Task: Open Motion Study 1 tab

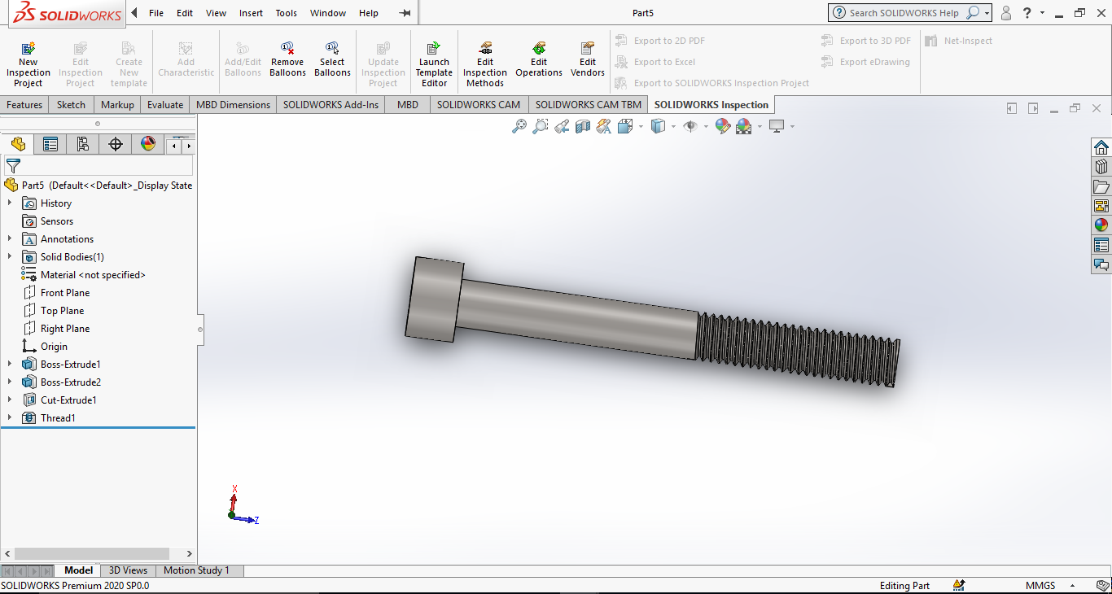Action: click(x=196, y=570)
